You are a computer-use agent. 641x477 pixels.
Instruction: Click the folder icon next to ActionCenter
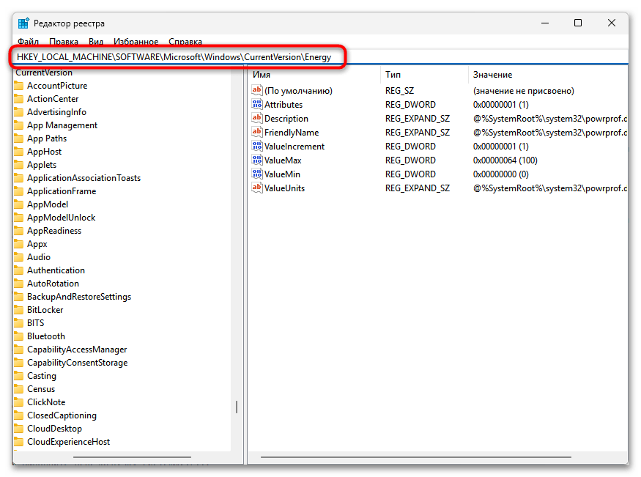tap(18, 99)
